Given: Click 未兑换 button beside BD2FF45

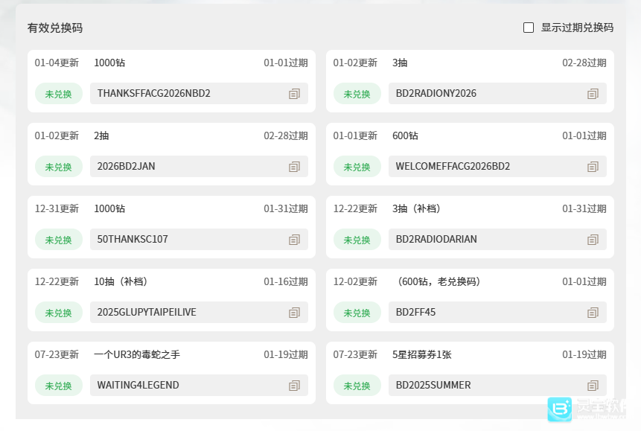Looking at the screenshot, I should click(357, 313).
